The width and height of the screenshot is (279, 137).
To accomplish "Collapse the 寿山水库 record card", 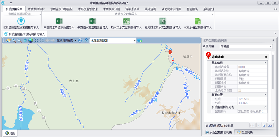I will tap(266, 57).
